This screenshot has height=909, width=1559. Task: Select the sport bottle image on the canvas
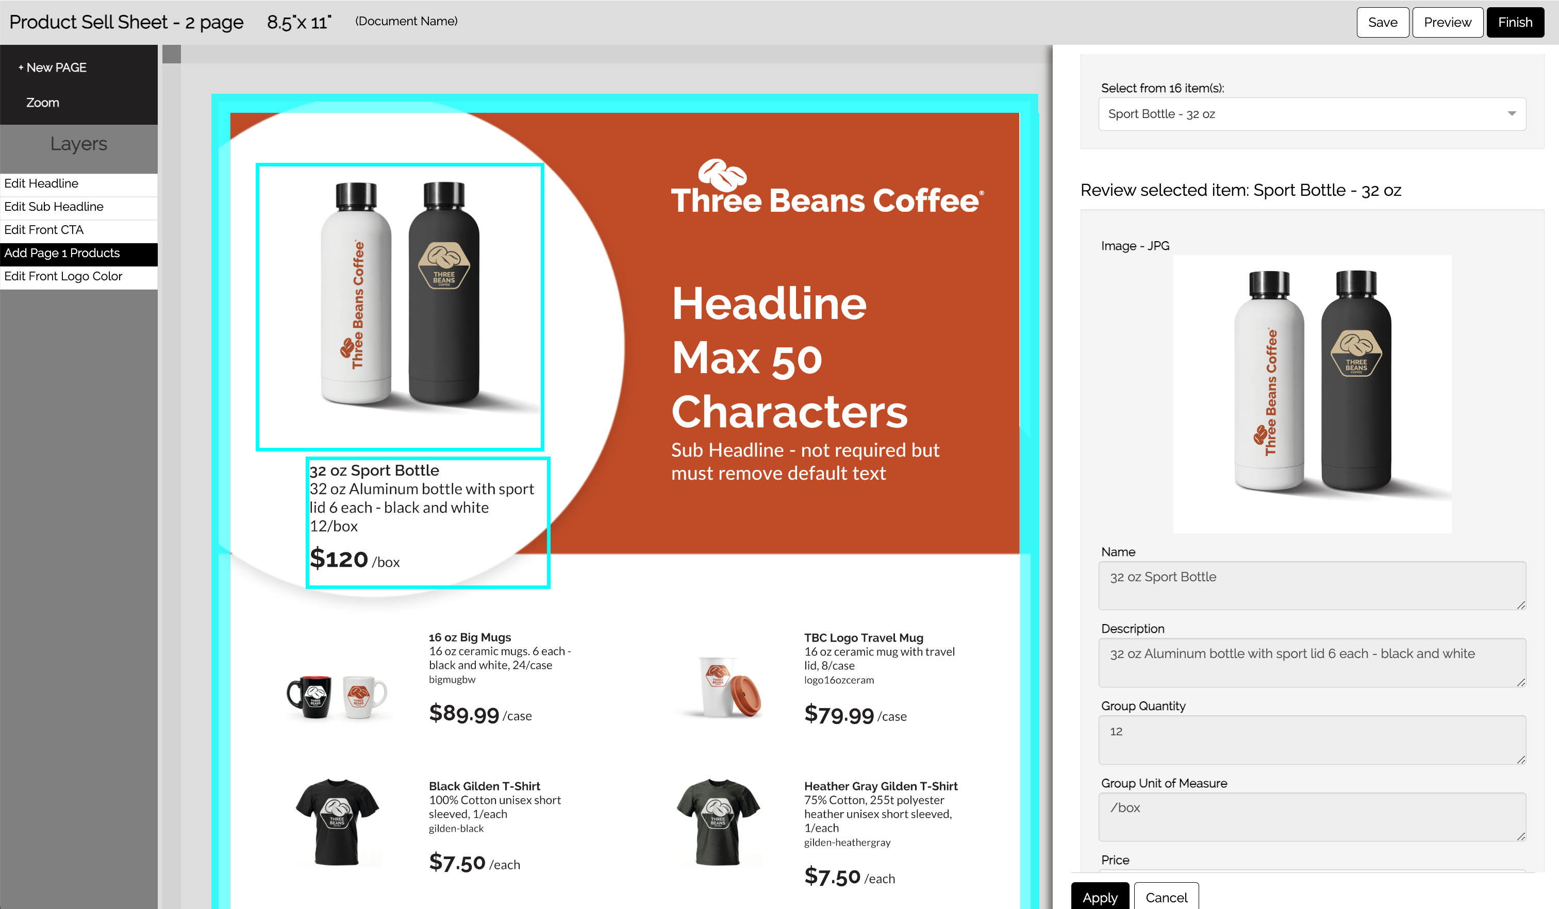[400, 307]
